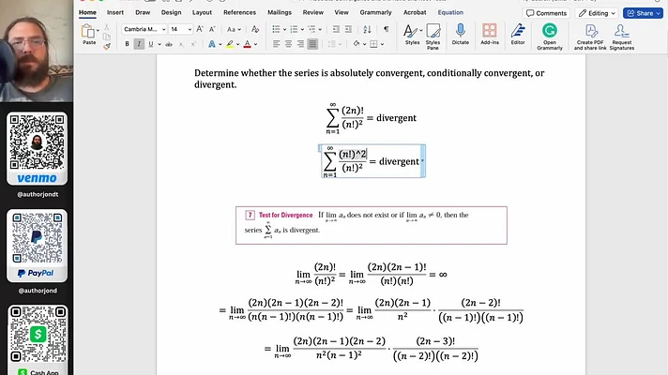Increase paragraph indent icon

348,29
